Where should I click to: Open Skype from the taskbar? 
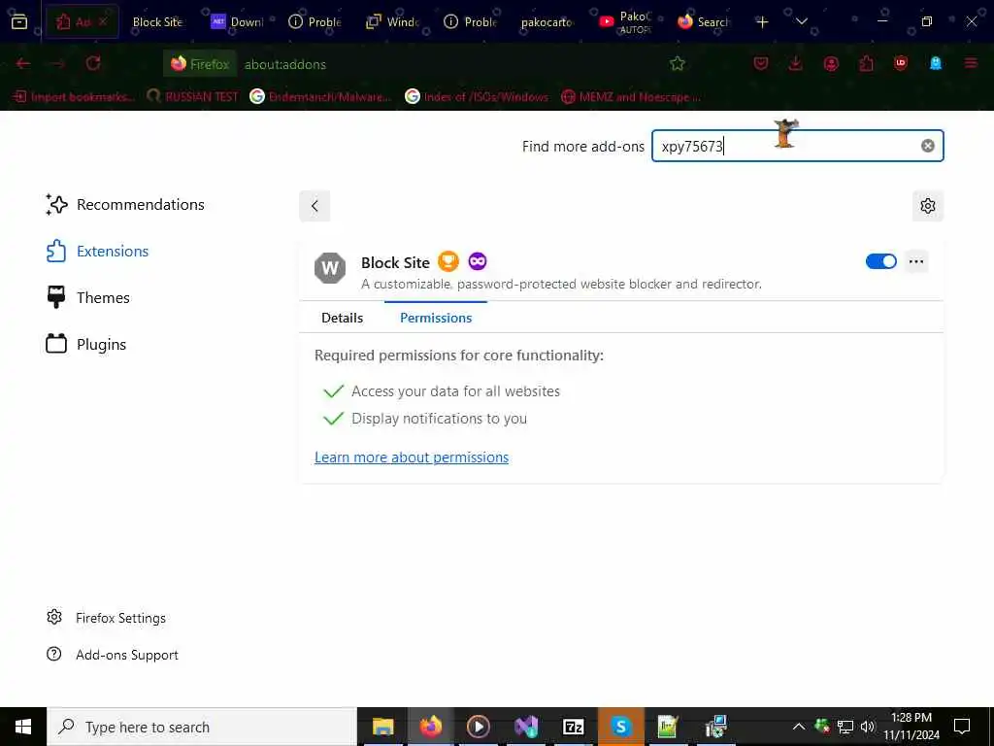coord(620,727)
